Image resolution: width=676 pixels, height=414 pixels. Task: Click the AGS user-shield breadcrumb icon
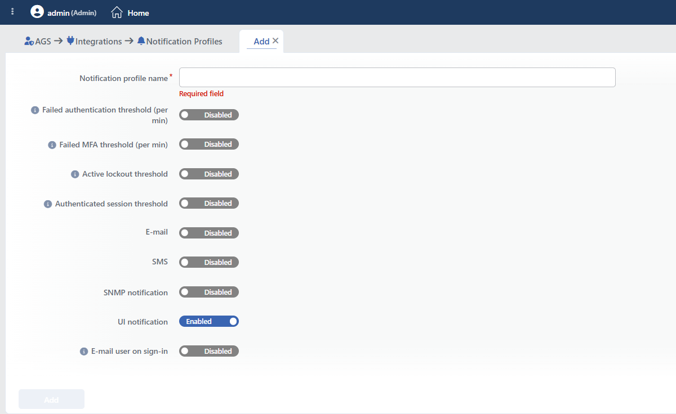coord(29,41)
